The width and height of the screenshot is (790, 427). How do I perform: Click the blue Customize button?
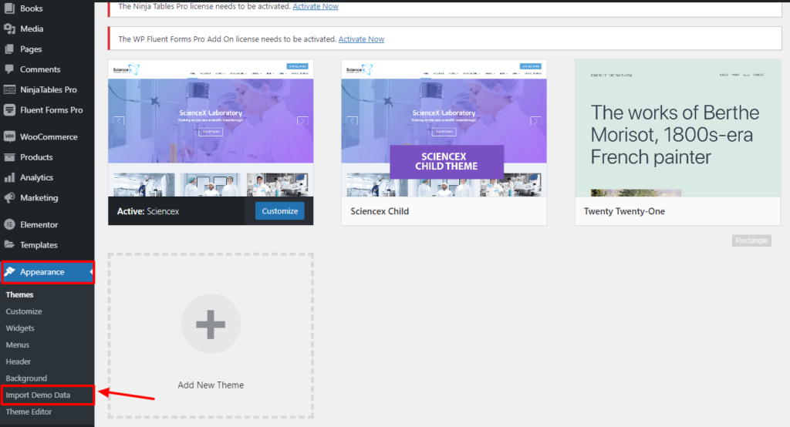pos(279,211)
